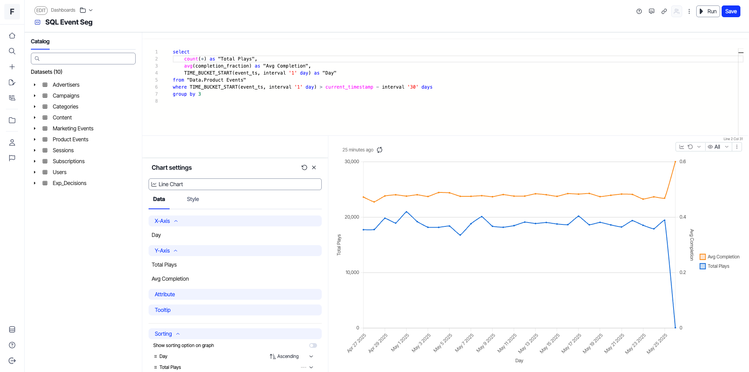Select the Catalog tab
The image size is (749, 372).
(x=40, y=41)
